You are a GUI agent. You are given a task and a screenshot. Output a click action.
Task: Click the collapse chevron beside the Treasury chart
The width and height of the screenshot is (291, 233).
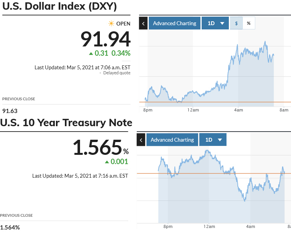(x=141, y=140)
